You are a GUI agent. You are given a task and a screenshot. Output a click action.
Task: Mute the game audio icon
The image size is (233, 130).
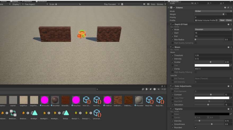coord(144,4)
